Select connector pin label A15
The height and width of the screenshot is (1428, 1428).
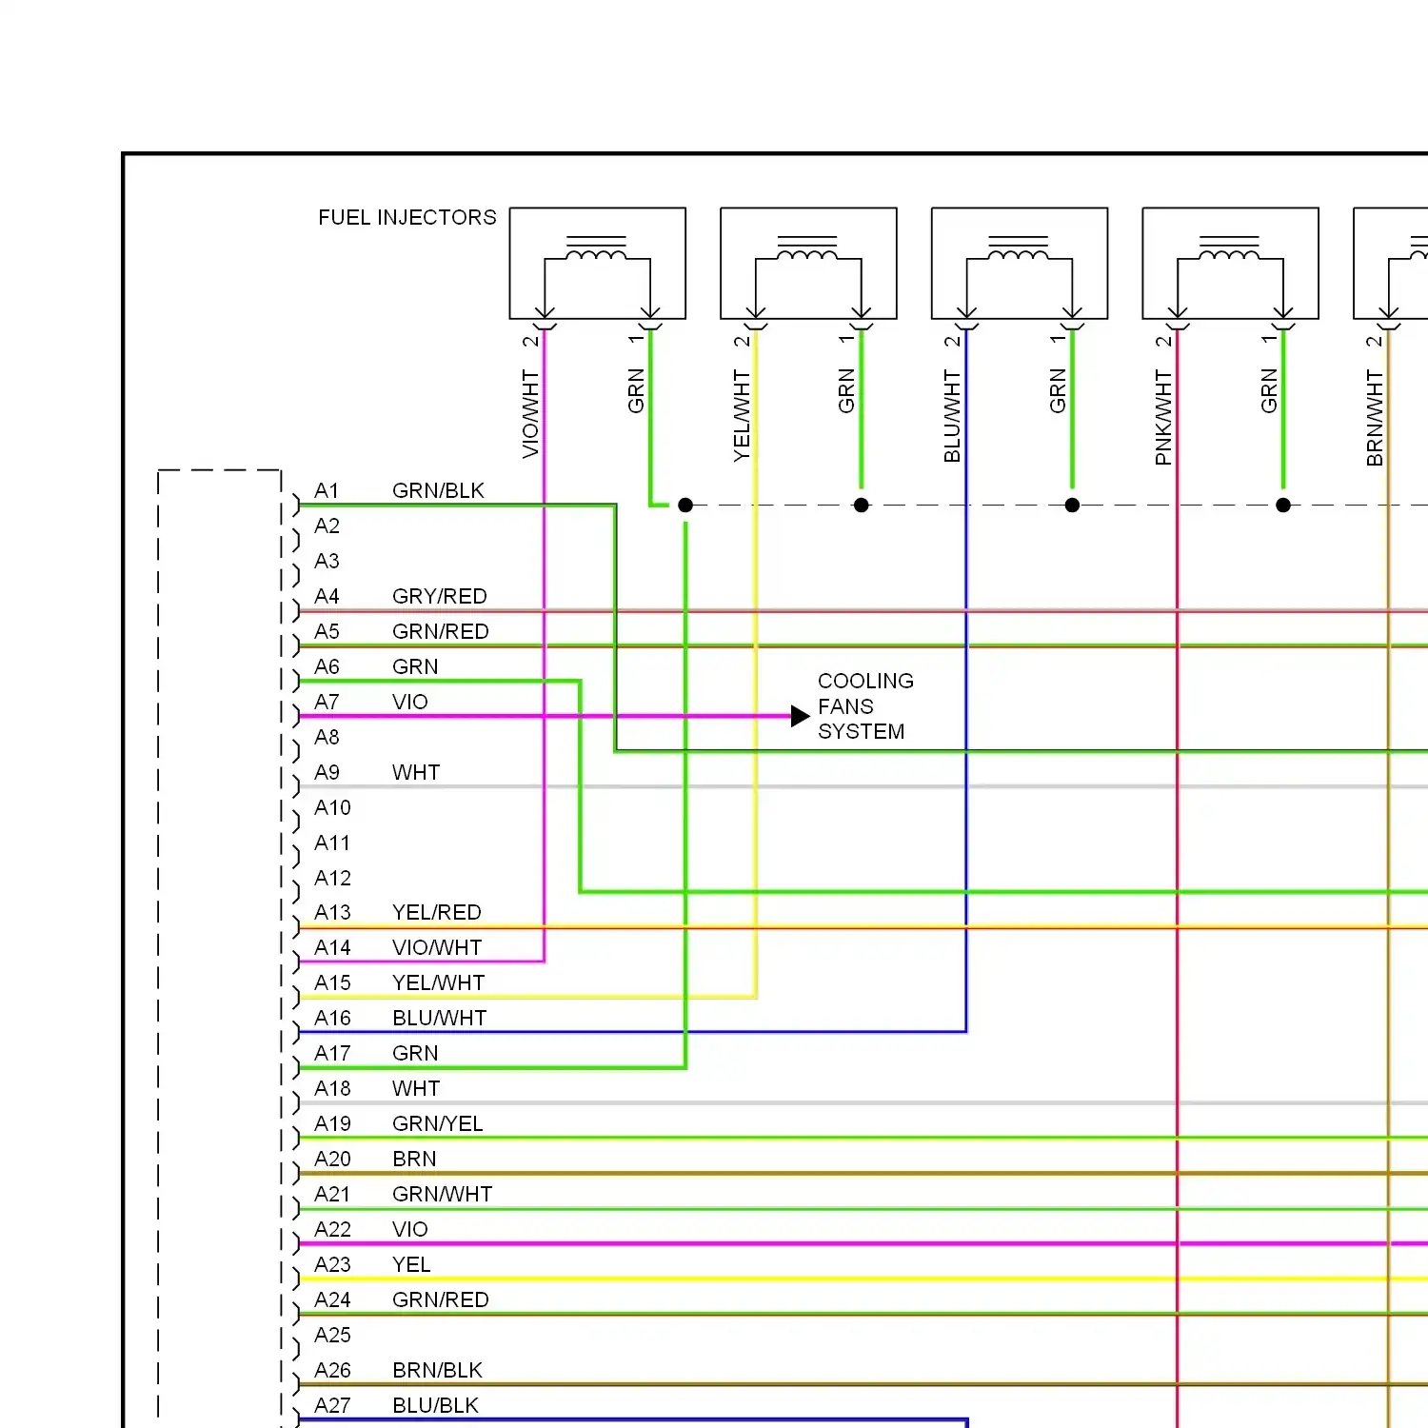[332, 983]
